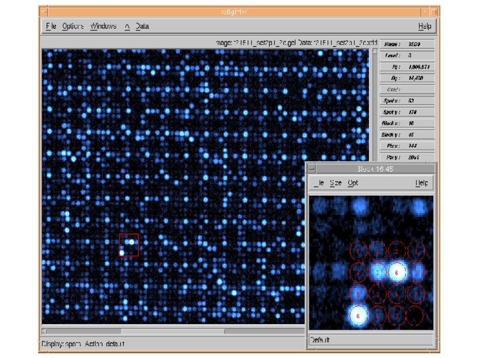The height and width of the screenshot is (358, 477).
Task: Open the Windows menu
Action: (103, 26)
